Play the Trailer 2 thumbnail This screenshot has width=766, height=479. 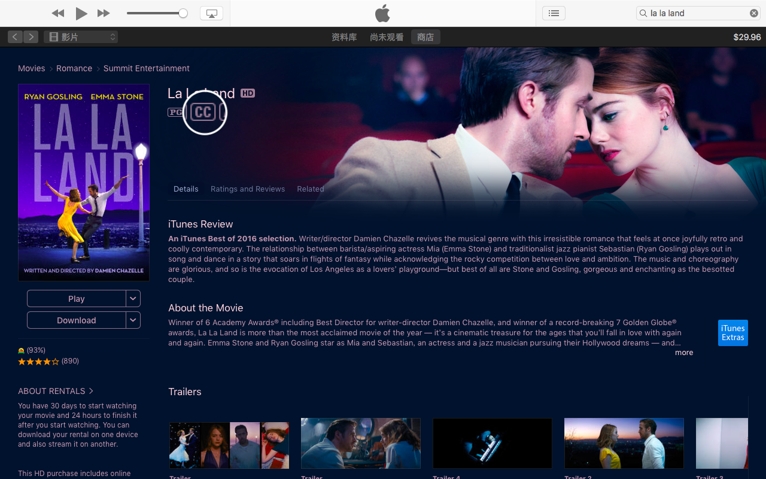(x=624, y=443)
